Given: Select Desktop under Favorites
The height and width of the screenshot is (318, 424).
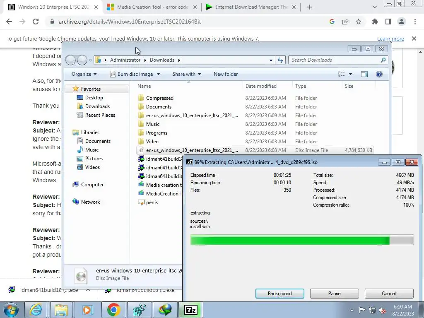Looking at the screenshot, I should coord(94,98).
